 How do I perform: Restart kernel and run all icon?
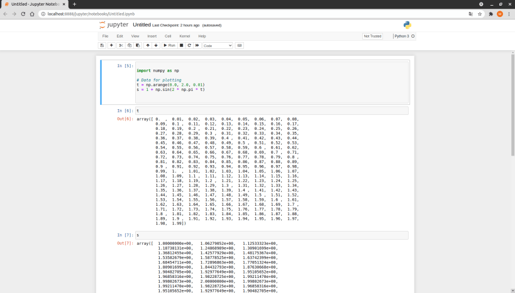[x=197, y=45]
